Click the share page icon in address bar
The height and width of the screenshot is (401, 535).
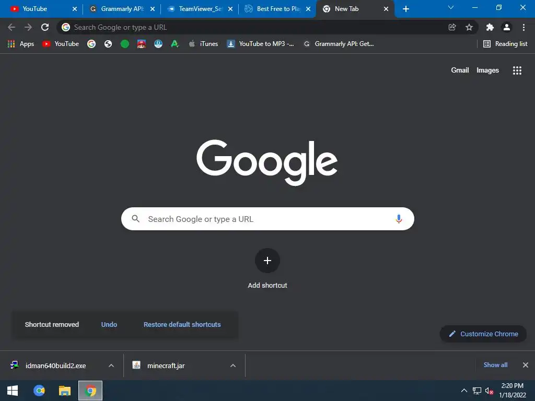coord(452,27)
